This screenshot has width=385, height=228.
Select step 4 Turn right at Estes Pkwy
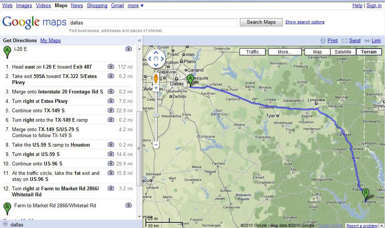pos(68,101)
